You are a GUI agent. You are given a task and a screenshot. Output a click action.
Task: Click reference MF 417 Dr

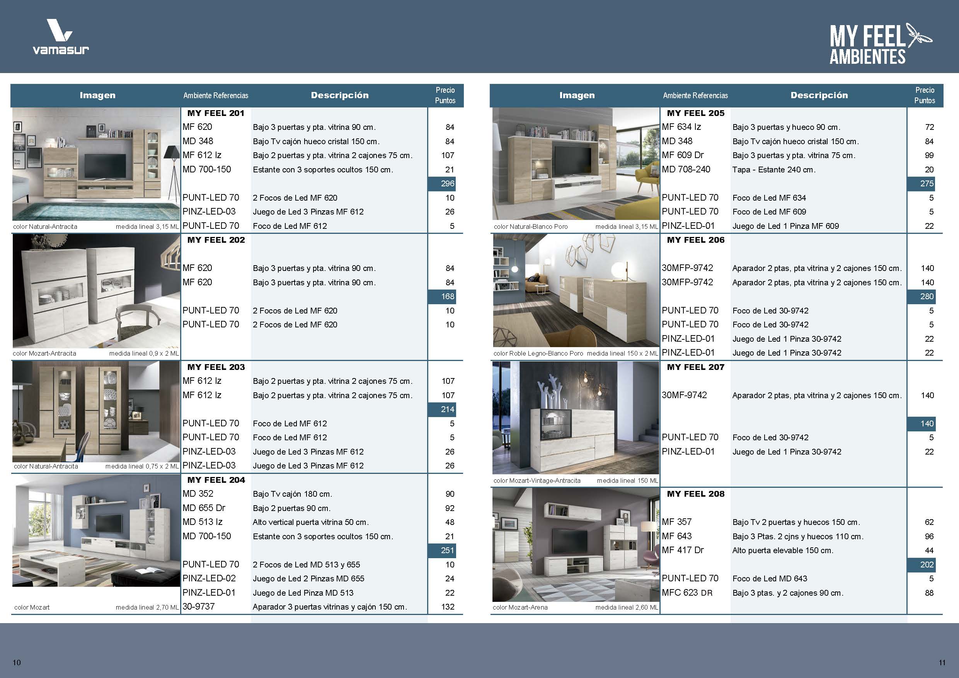(x=683, y=550)
